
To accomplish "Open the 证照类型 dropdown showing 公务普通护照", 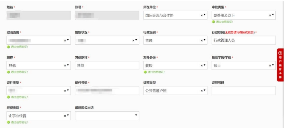I will [175, 90].
